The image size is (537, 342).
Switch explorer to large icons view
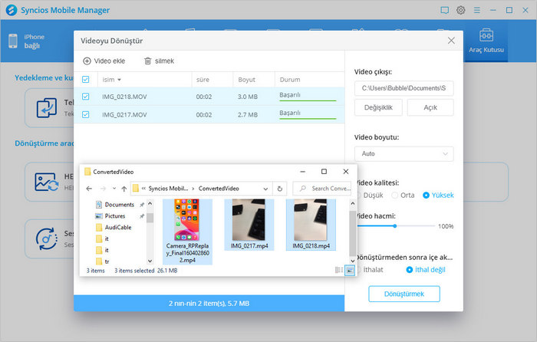click(x=350, y=271)
